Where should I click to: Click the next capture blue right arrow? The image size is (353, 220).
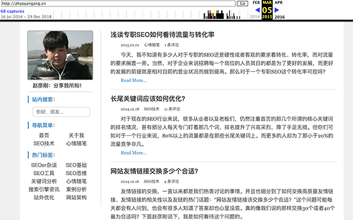tap(277, 10)
